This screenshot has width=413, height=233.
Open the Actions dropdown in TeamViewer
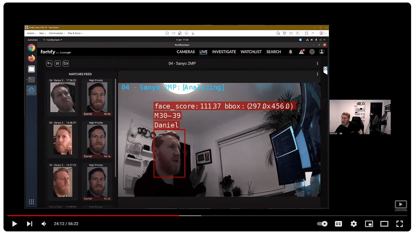tap(32, 33)
